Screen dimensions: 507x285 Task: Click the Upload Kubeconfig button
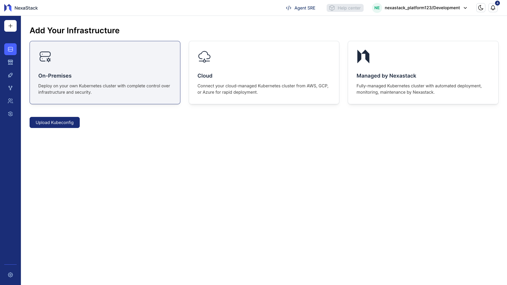54,122
